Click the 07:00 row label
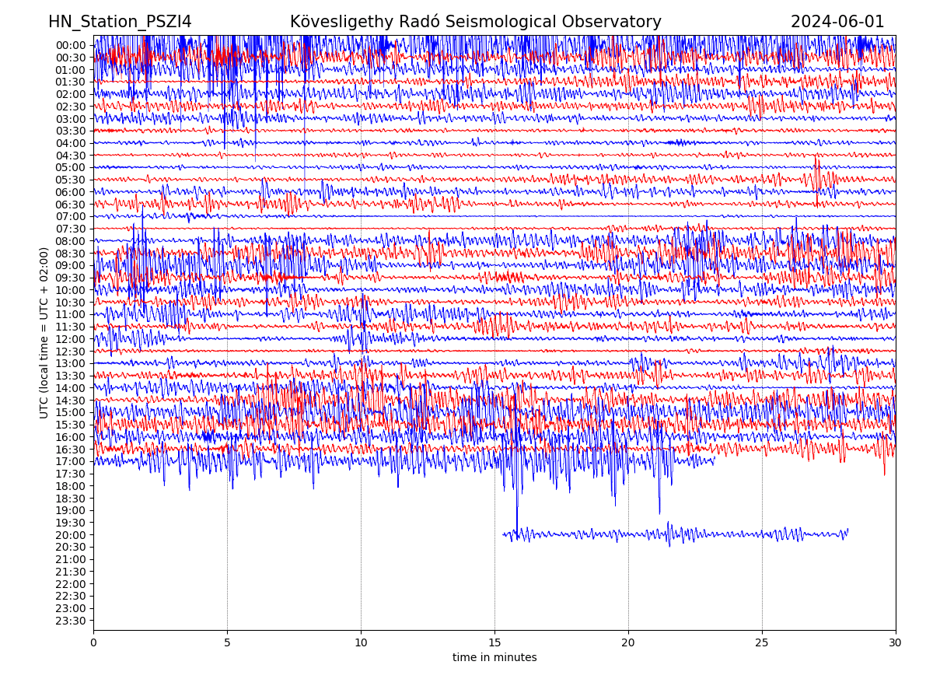Screen dimensions: 933x700 [x=70, y=216]
